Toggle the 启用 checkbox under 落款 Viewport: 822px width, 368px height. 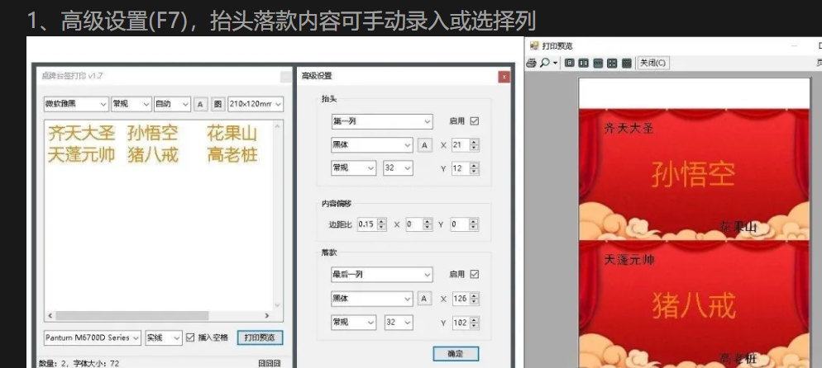point(475,274)
